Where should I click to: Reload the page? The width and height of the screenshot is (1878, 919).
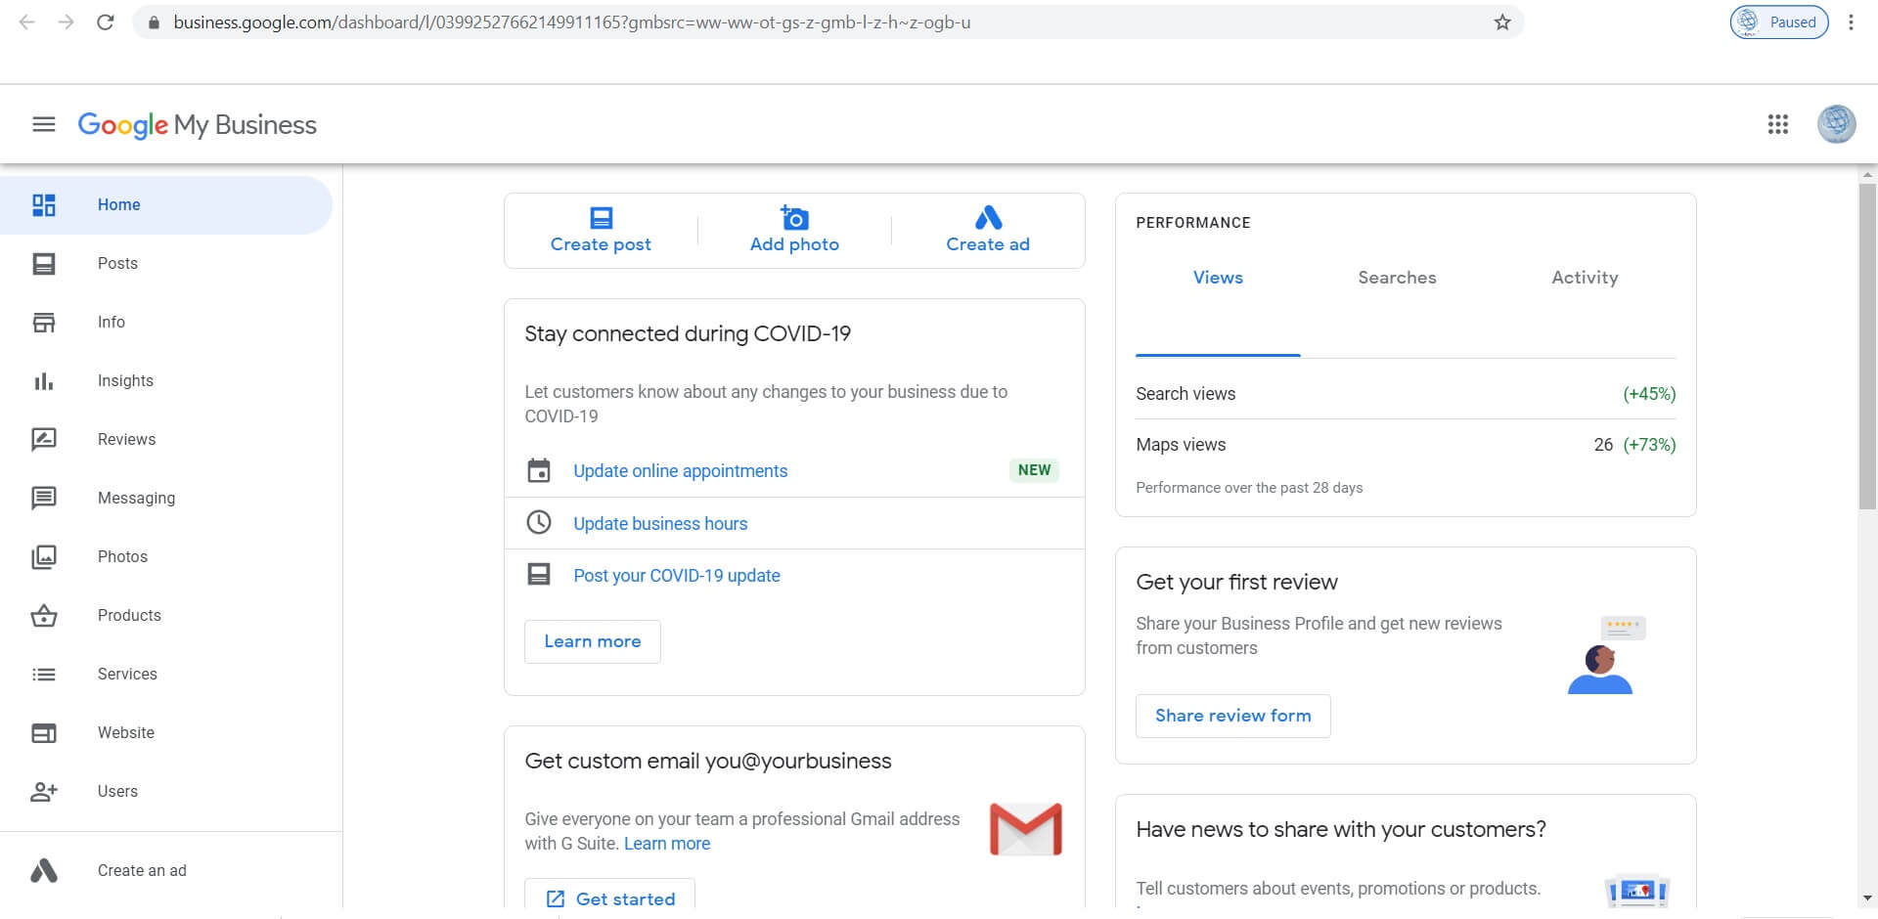point(106,22)
